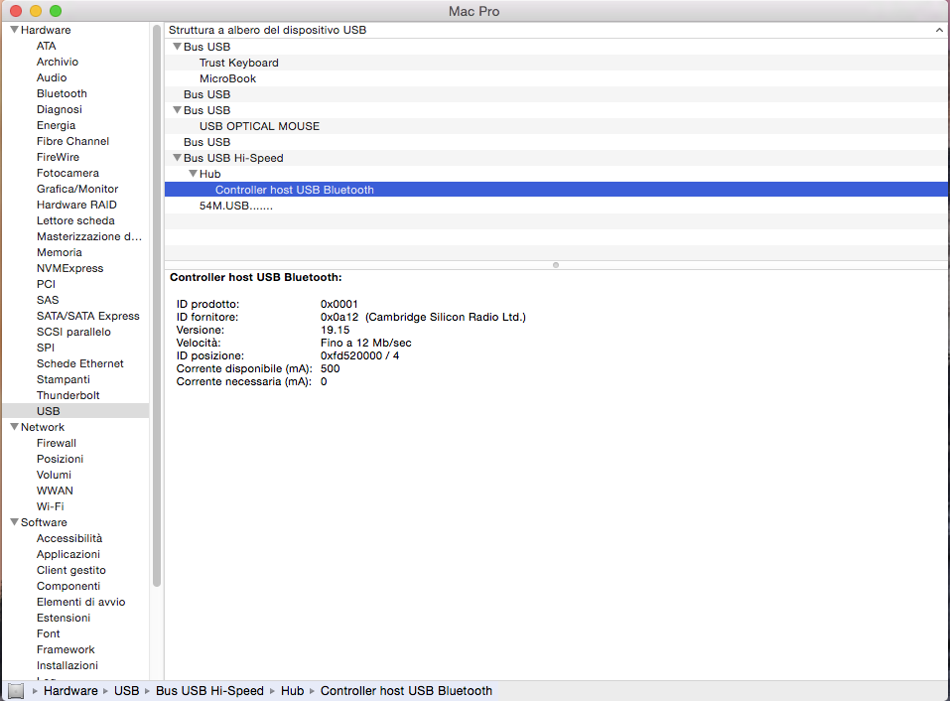Collapse the Bus USB containing USB OPTICAL MOUSE
This screenshot has height=701, width=950.
177,109
